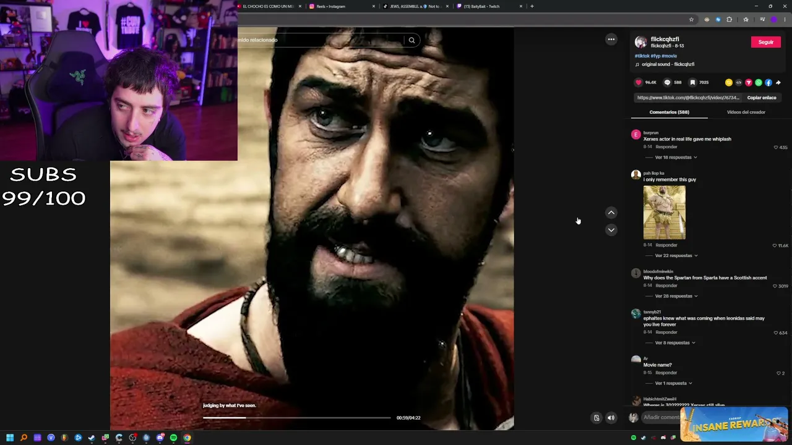Open the #fyp hashtag link
The height and width of the screenshot is (445, 792).
(655, 56)
